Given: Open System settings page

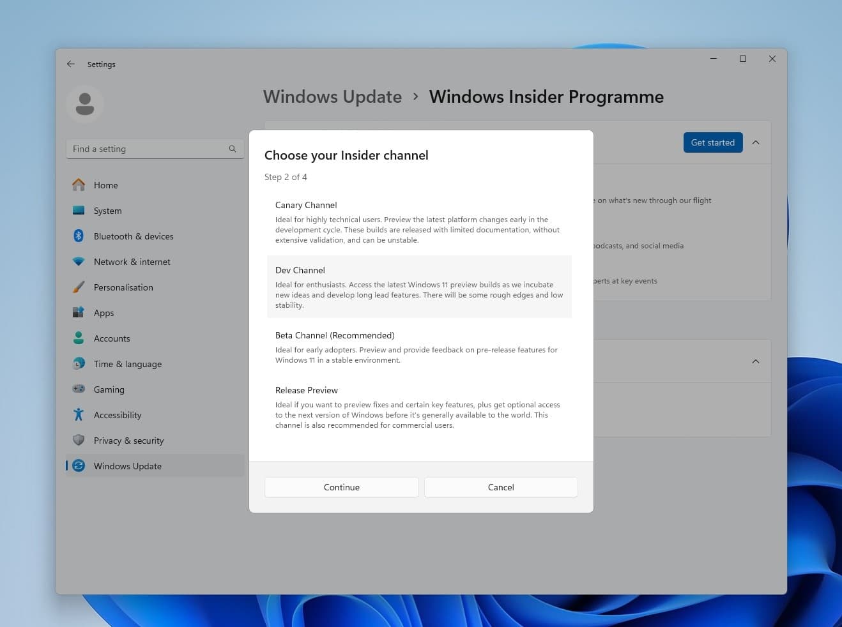Looking at the screenshot, I should click(x=155, y=211).
